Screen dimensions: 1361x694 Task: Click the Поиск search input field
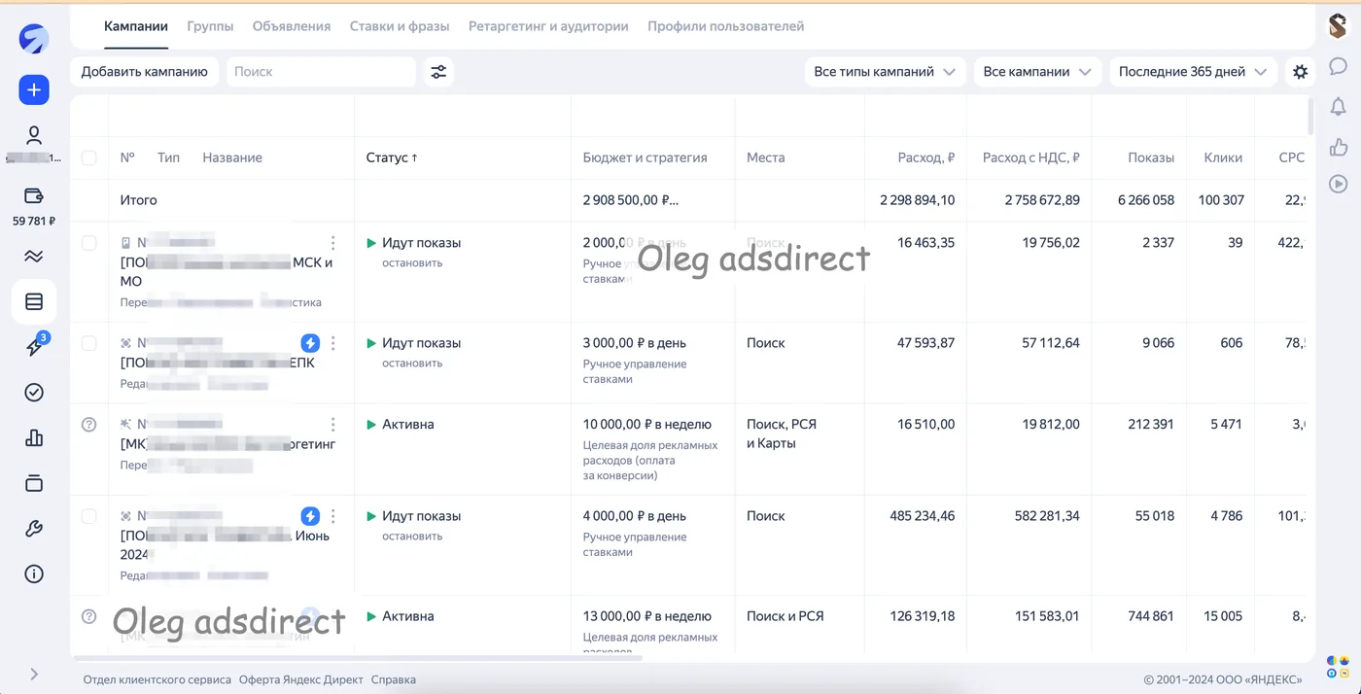click(321, 71)
